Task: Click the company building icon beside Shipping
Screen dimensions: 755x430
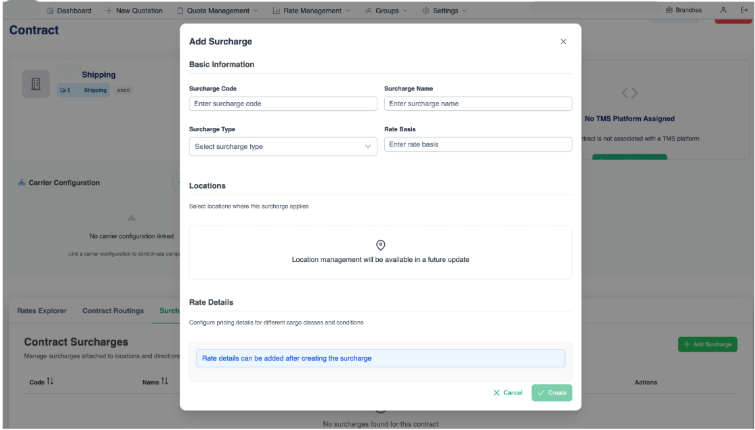Action: (36, 84)
